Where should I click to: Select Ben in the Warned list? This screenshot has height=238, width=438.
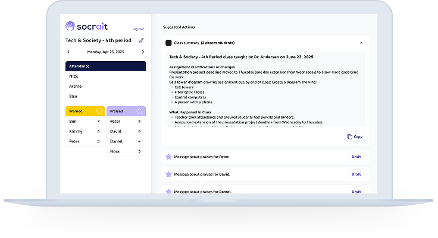85,121
